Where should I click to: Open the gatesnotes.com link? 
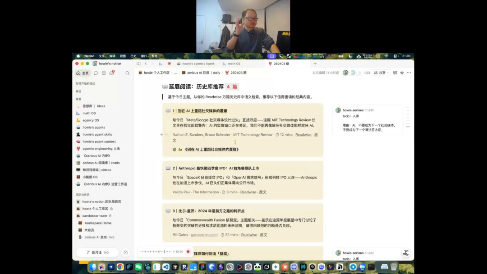pos(204,235)
